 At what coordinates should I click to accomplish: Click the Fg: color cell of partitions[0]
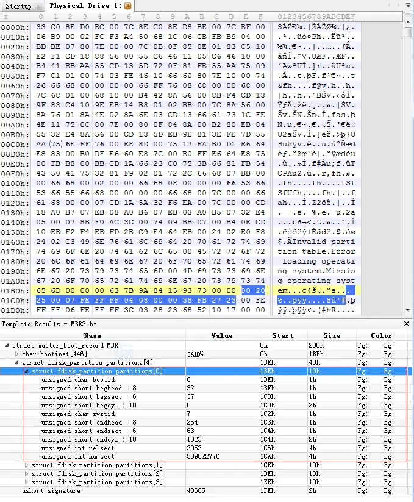coord(363,371)
